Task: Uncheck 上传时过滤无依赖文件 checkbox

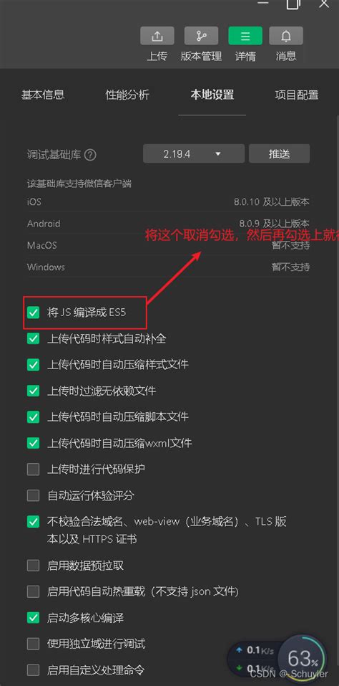Action: pyautogui.click(x=33, y=391)
